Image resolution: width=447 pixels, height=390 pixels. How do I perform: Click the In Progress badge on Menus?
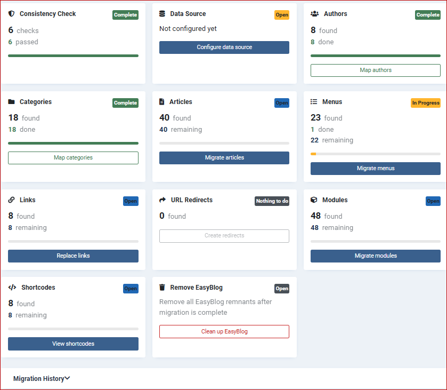[x=426, y=103]
